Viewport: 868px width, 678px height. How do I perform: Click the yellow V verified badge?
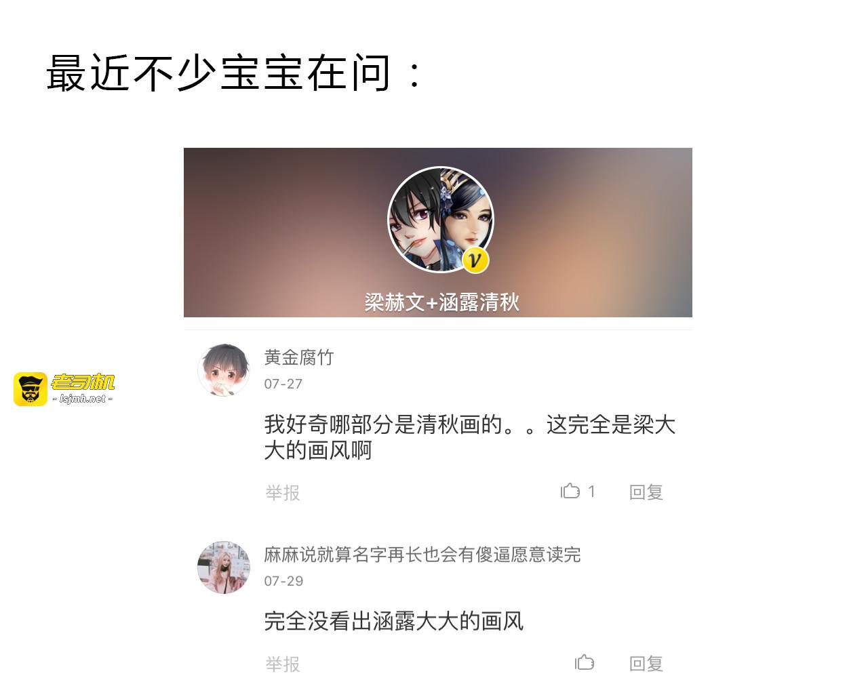[475, 260]
